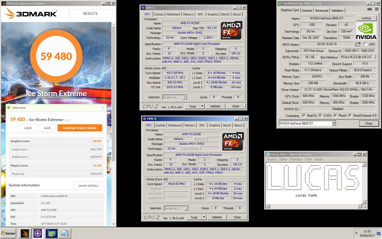The image size is (382, 239).
Task: Click 3DMark scrollbar down arrow
Action: click(x=114, y=224)
